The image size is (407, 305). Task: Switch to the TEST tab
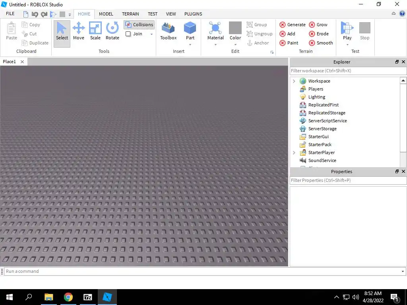(153, 14)
